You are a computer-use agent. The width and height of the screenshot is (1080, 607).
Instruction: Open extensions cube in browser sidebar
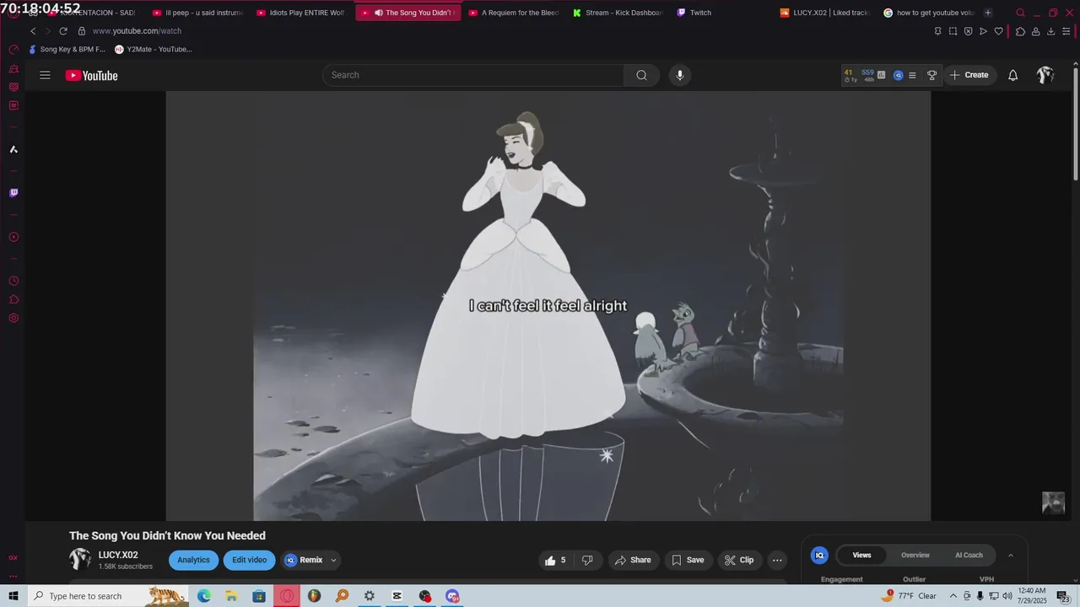click(13, 299)
